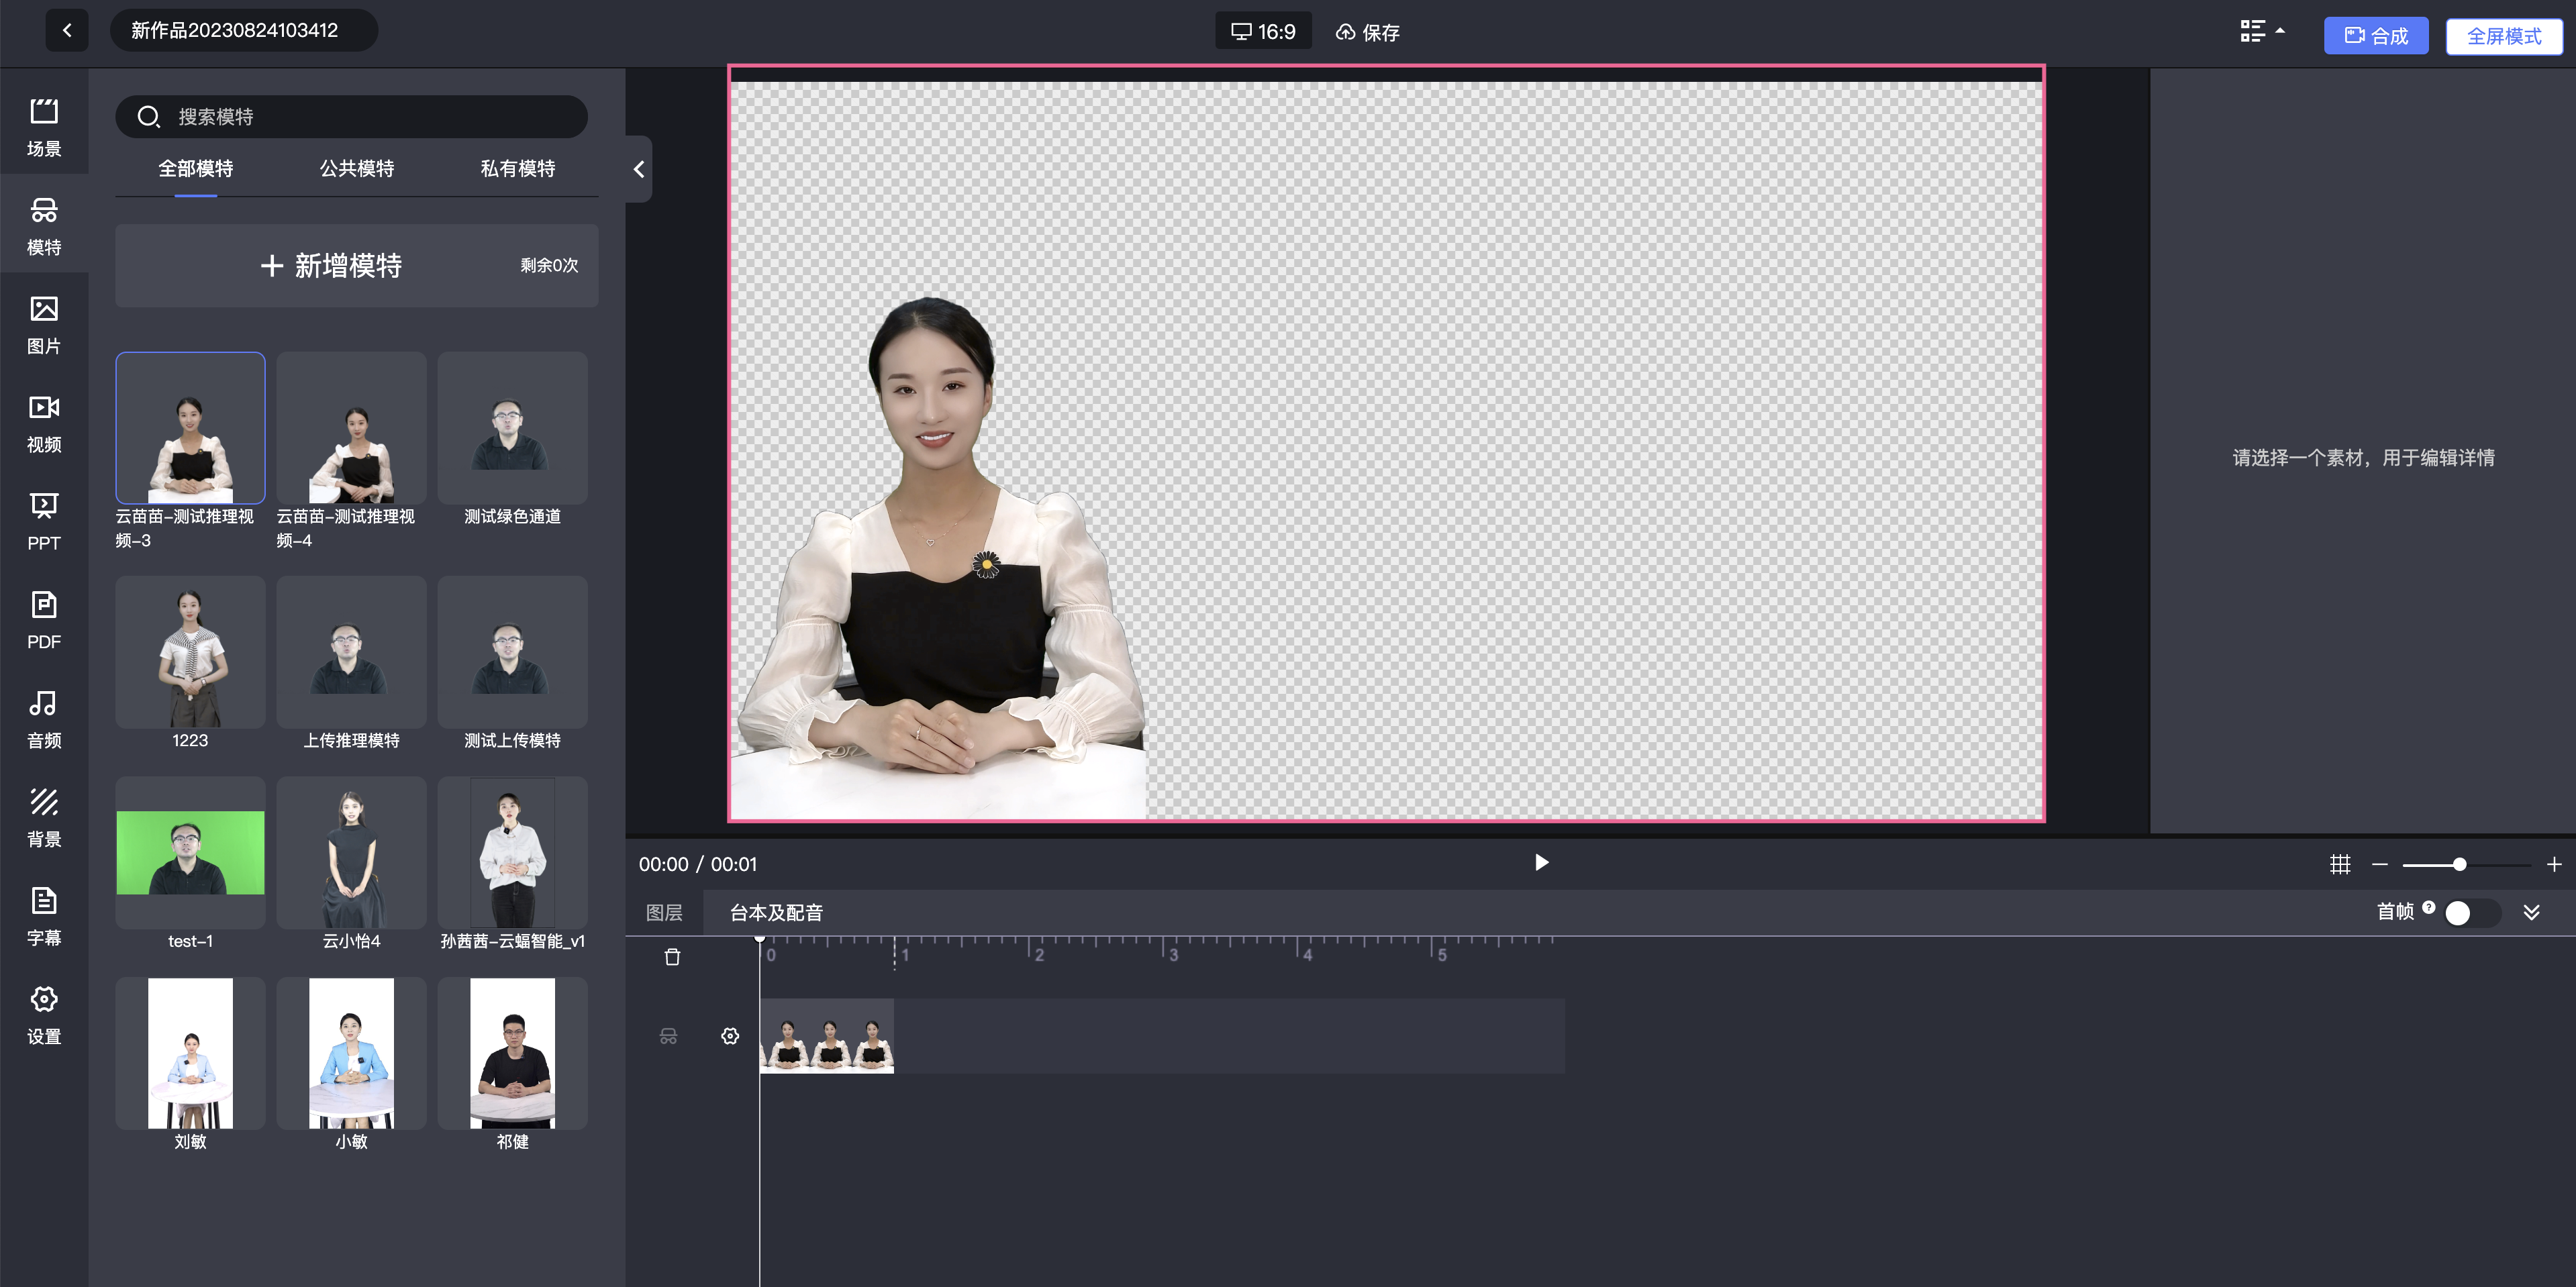Play the preview video
This screenshot has width=2576, height=1287.
coord(1541,862)
